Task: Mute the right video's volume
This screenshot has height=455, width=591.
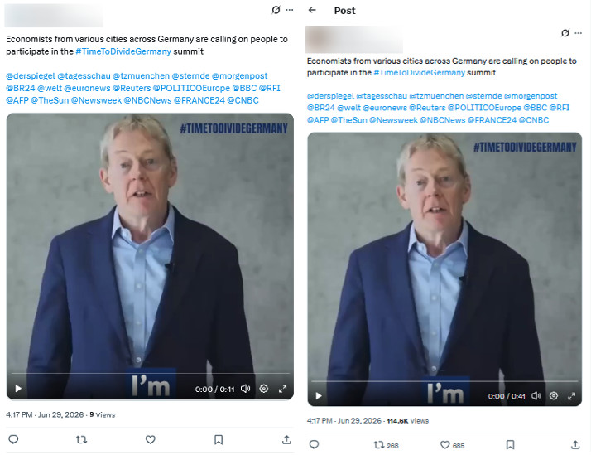Action: click(x=536, y=396)
